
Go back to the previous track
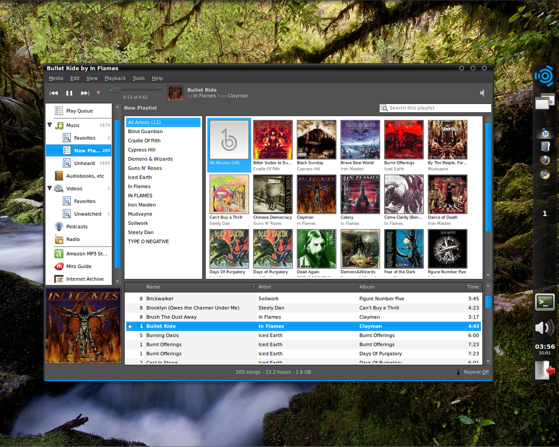pos(54,93)
